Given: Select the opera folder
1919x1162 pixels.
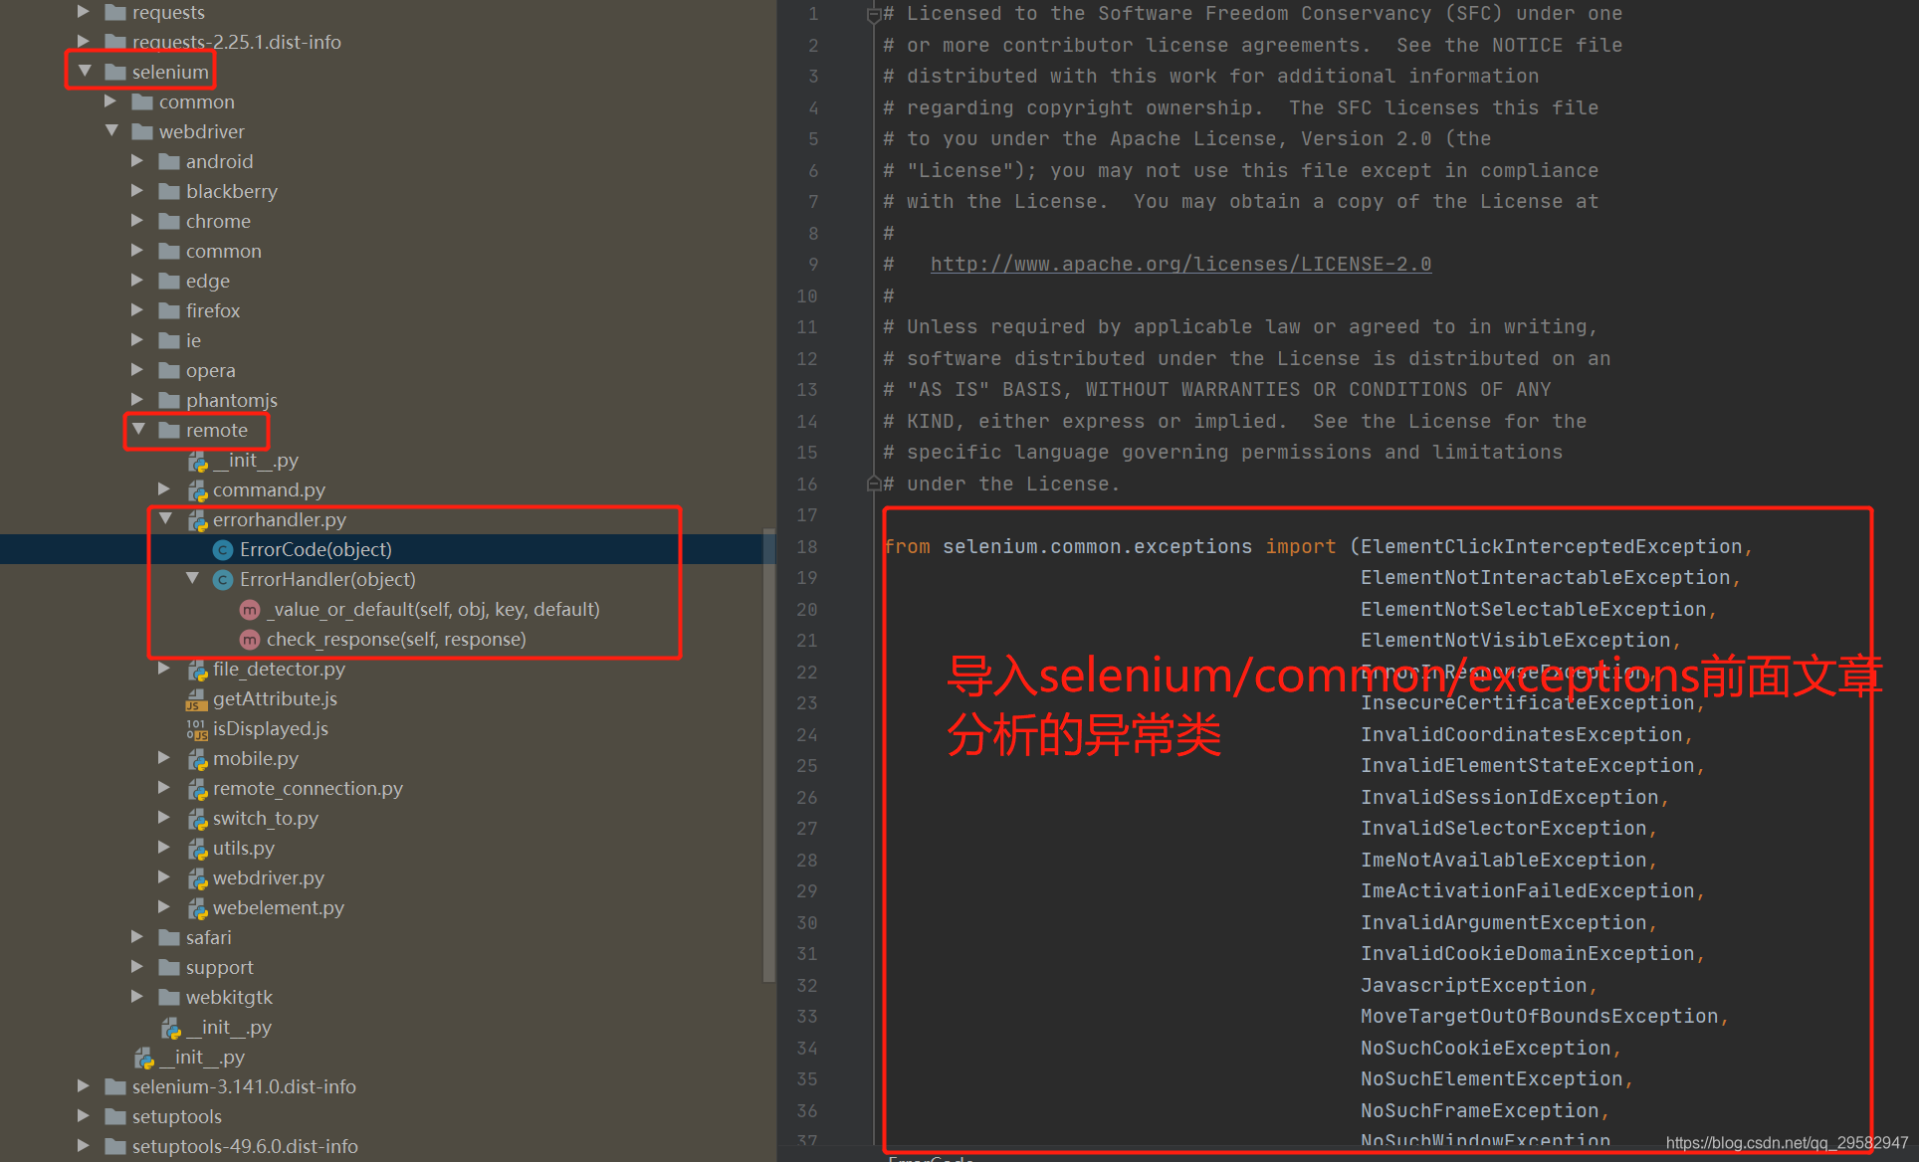Looking at the screenshot, I should tap(210, 370).
